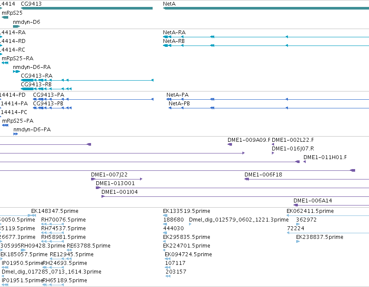Select the 203157 feature
Screen dimensions: 369x287
tap(168, 276)
